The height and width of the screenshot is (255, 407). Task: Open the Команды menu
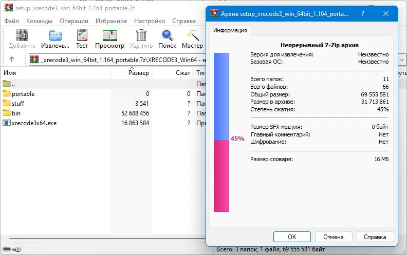click(39, 21)
